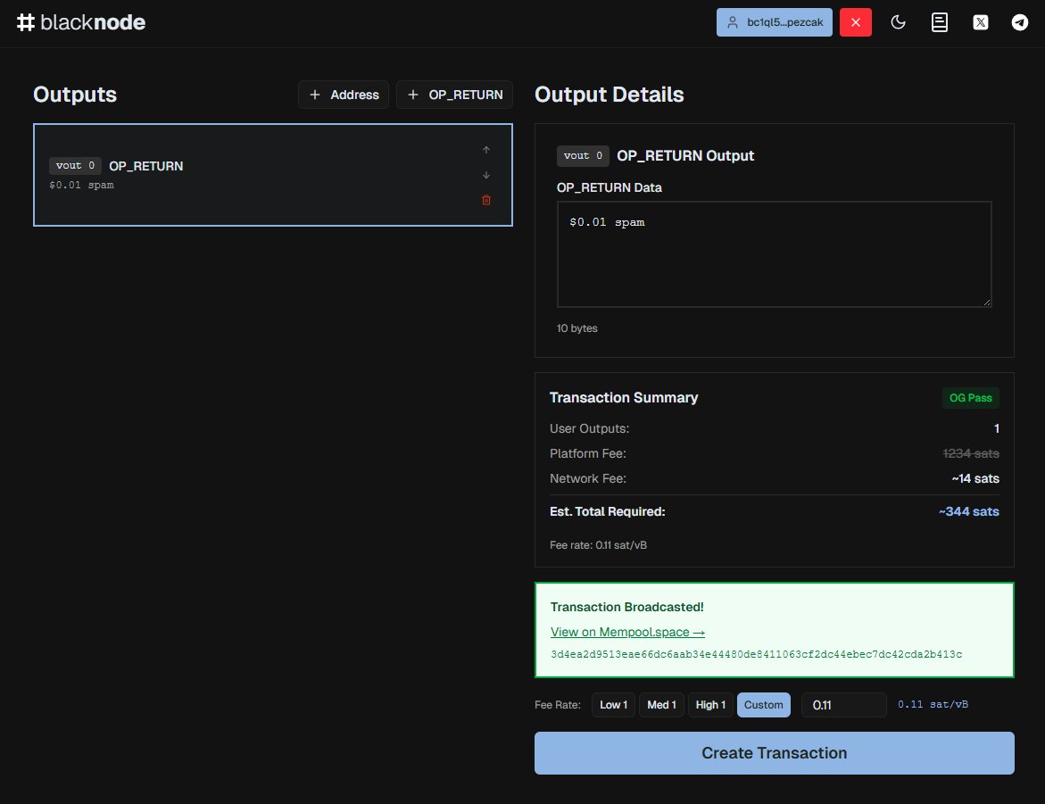Select the broadcasted transaction ID hash
The width and height of the screenshot is (1045, 804).
point(756,654)
